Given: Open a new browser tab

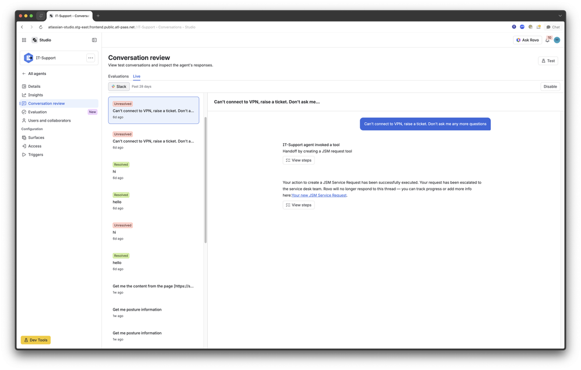Looking at the screenshot, I should point(98,16).
